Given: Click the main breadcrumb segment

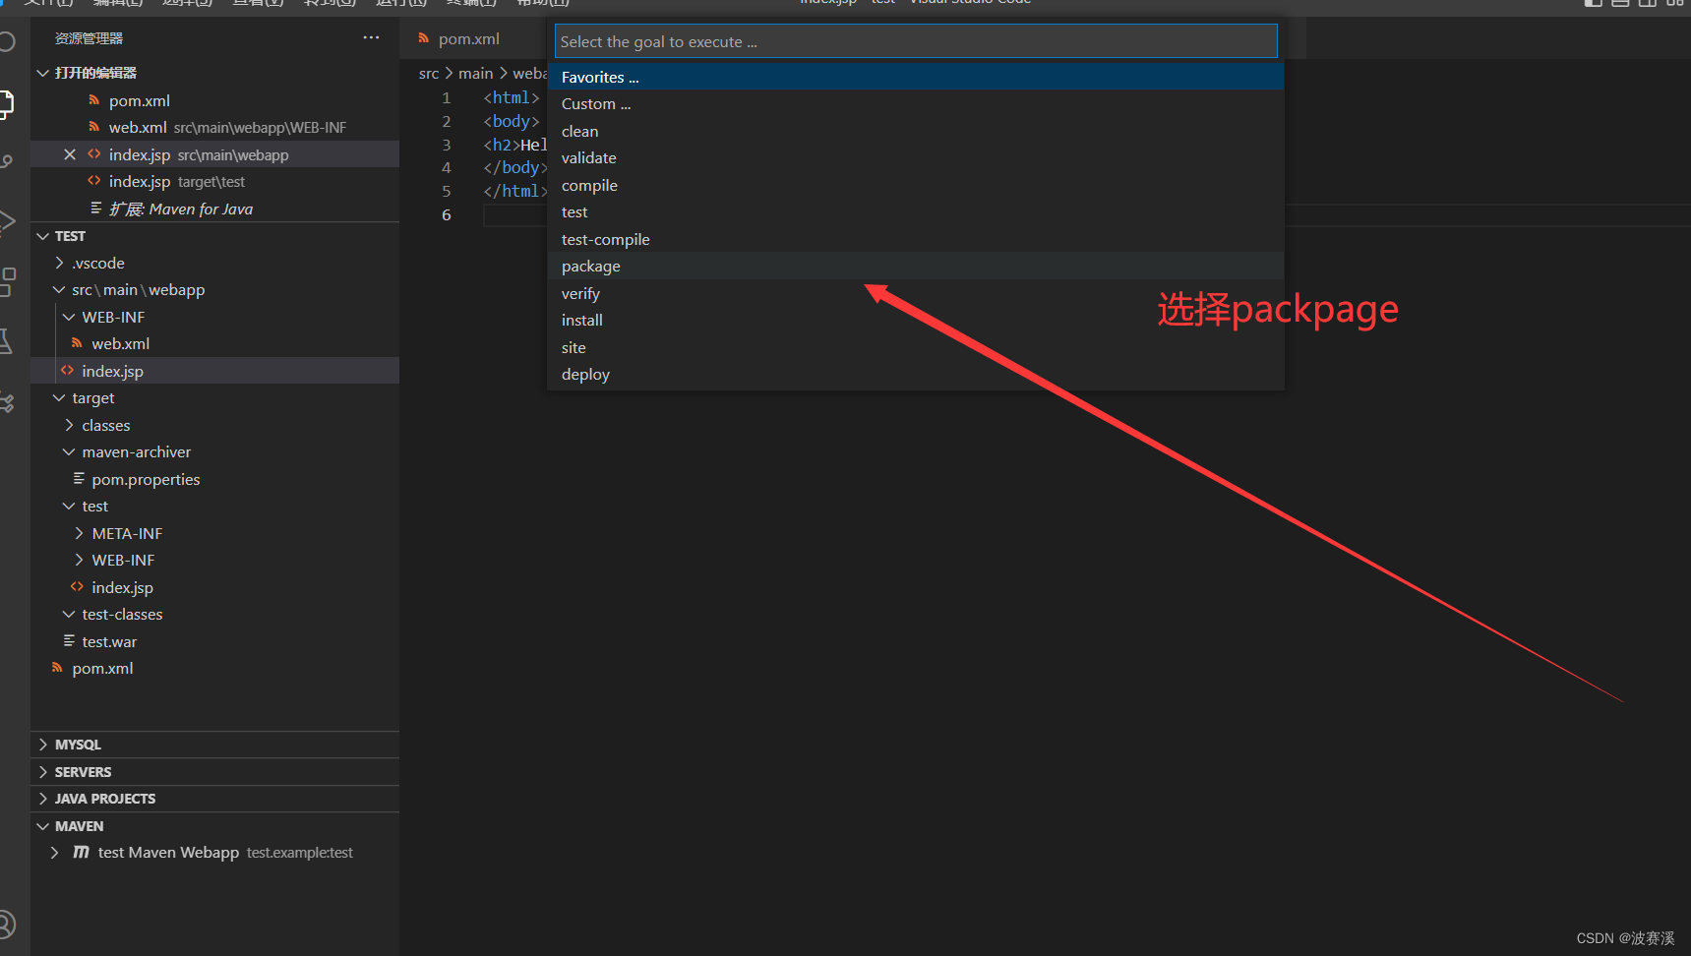Looking at the screenshot, I should click(476, 73).
